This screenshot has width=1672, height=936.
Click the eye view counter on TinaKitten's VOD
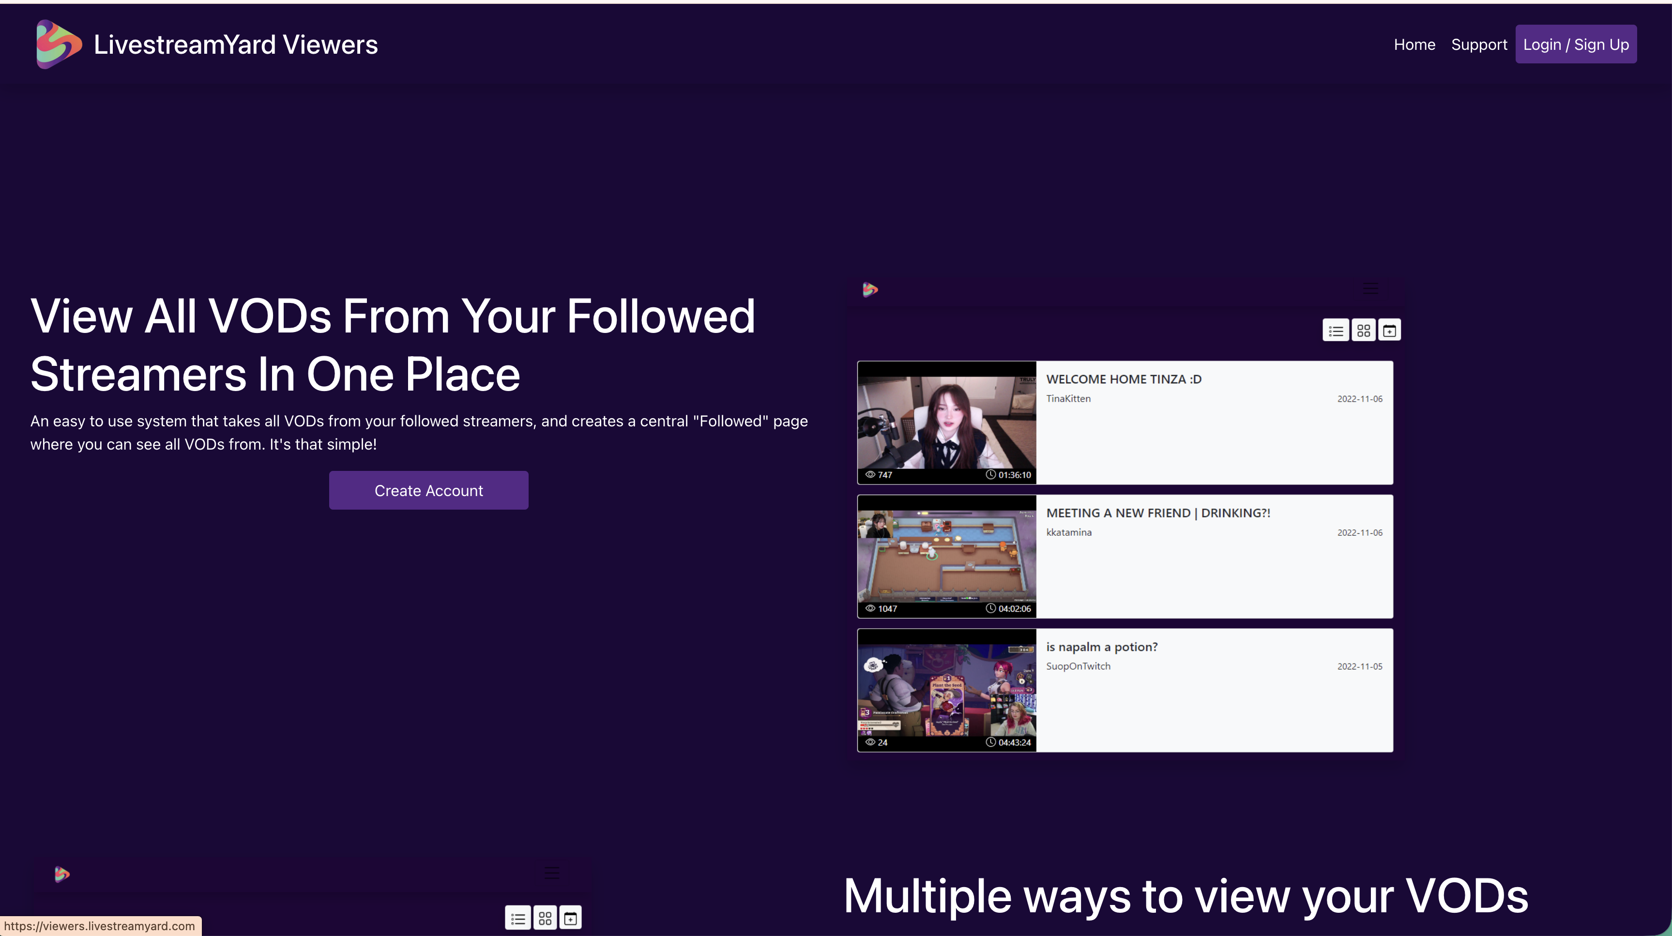tap(870, 474)
